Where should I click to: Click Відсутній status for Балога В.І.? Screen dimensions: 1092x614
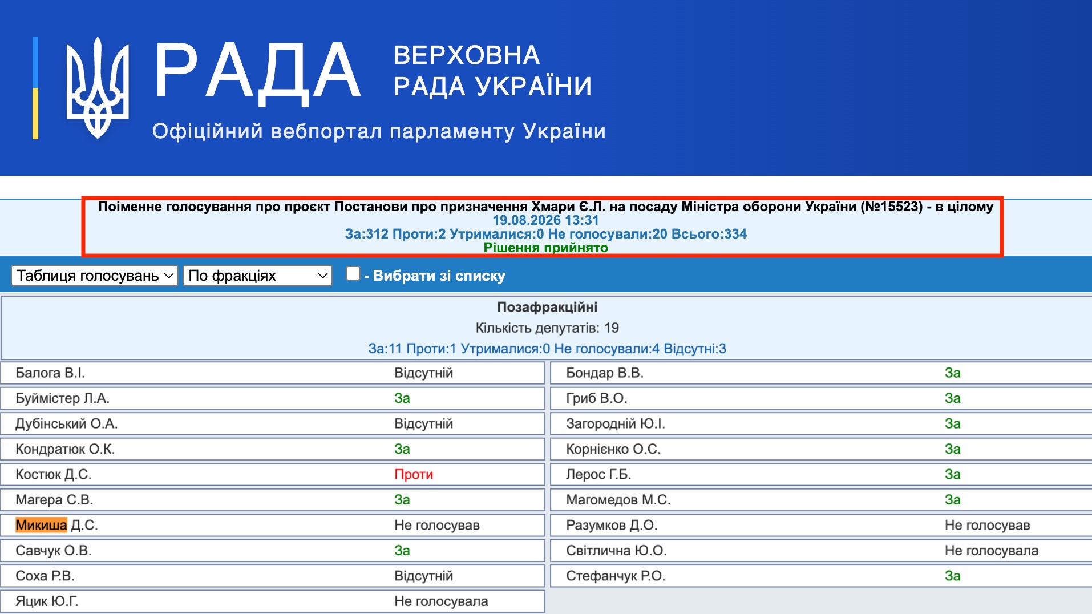point(423,373)
